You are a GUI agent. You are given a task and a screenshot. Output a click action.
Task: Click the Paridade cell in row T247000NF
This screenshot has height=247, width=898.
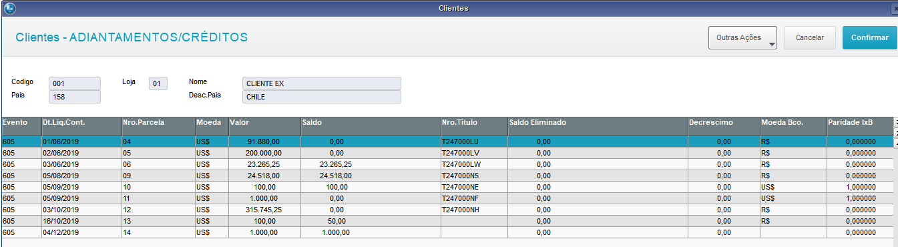pos(860,198)
